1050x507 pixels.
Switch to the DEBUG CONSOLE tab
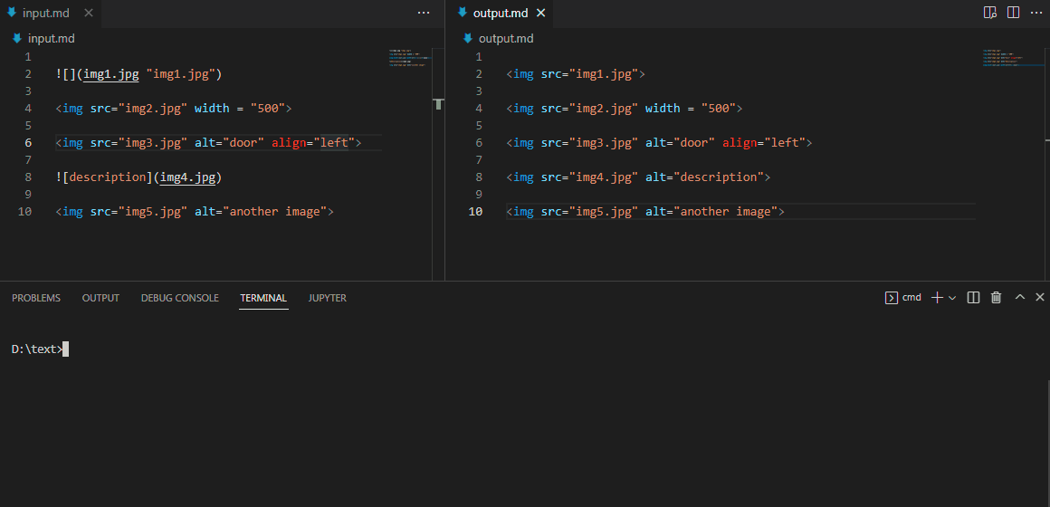click(x=179, y=298)
